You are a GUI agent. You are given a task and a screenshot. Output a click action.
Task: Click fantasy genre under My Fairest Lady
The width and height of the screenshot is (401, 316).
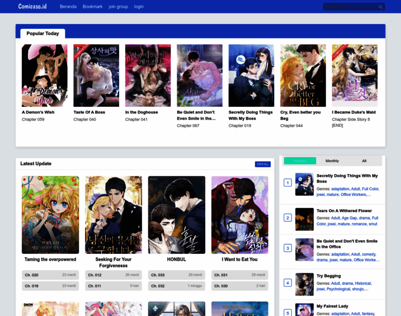click(368, 314)
